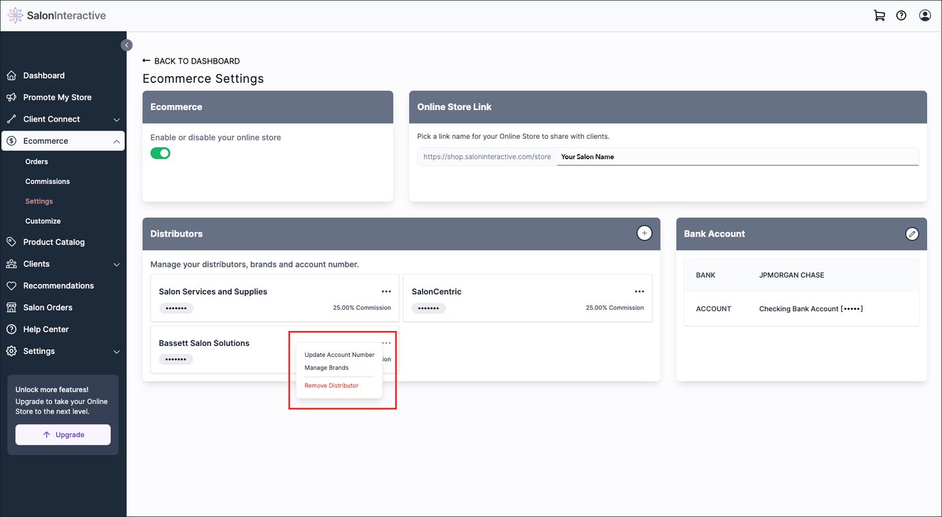Open SalonCentric three-dot options menu
942x517 pixels.
click(x=639, y=291)
